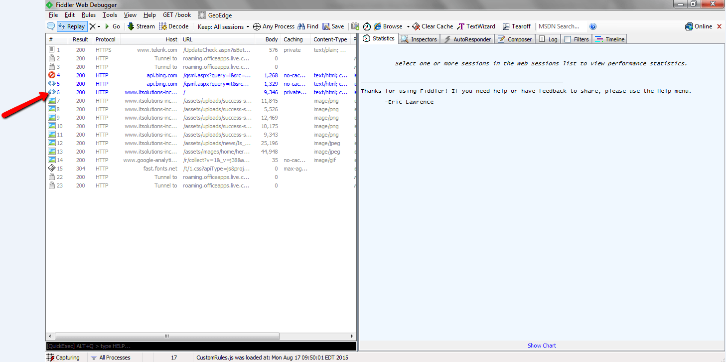Click Tearoff to detach panel
The image size is (726, 362).
coord(517,26)
